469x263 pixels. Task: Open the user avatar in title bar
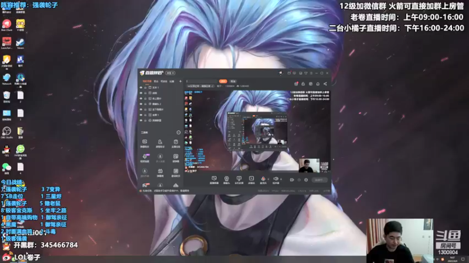pos(280,73)
